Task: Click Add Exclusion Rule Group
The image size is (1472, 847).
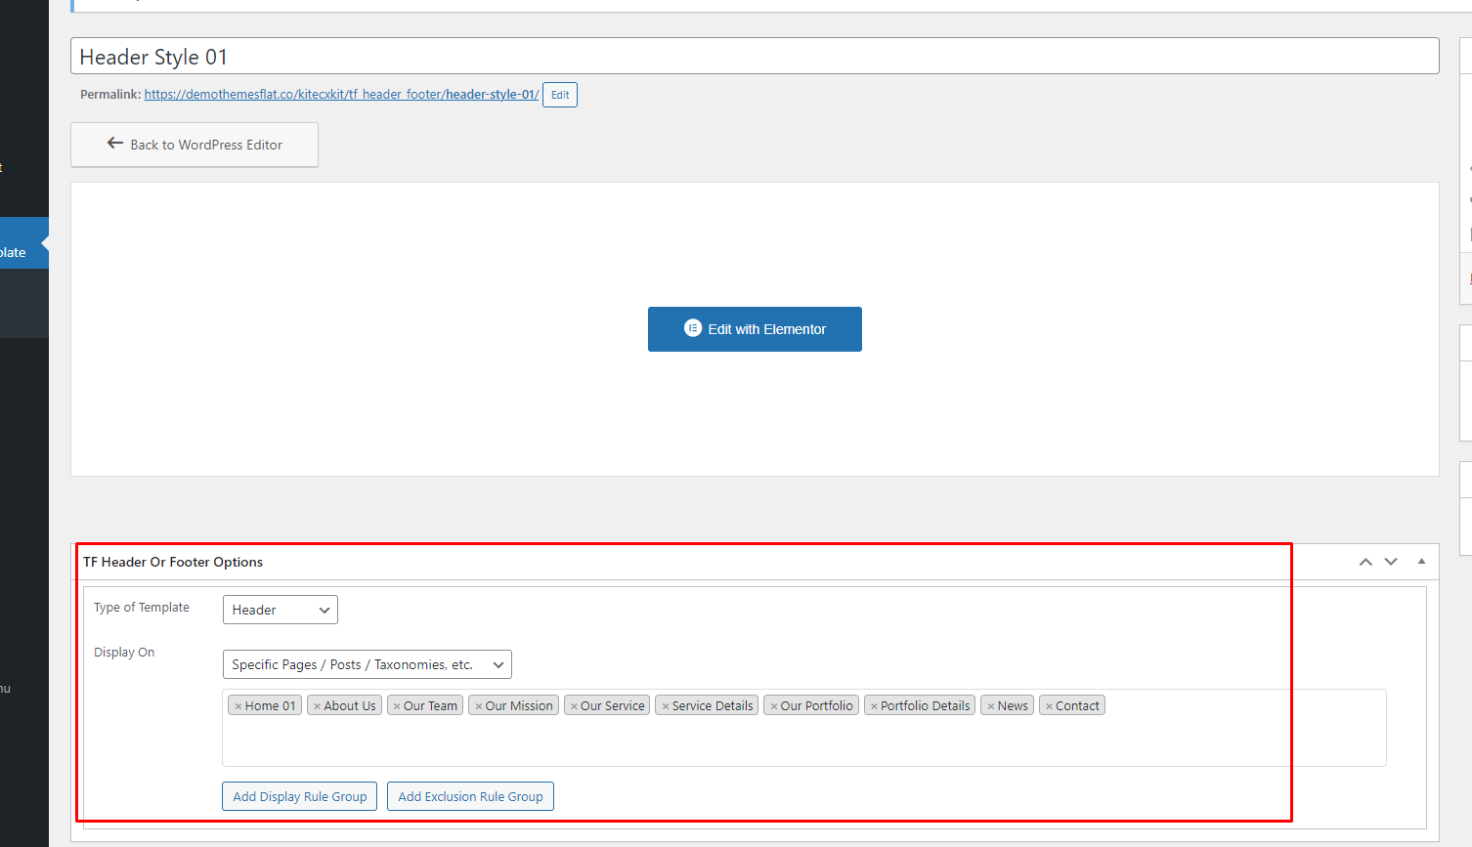Action: point(470,796)
